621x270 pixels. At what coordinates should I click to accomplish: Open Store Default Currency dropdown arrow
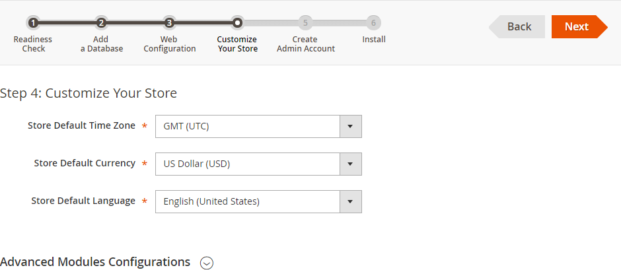coord(351,164)
